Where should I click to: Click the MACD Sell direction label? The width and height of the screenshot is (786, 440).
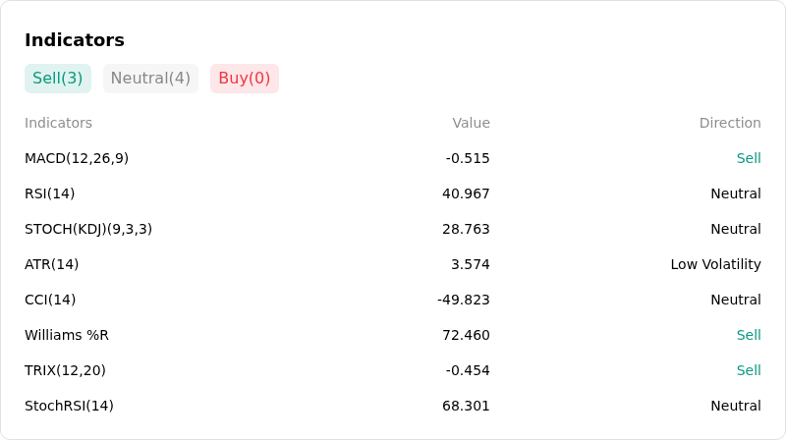pos(749,158)
